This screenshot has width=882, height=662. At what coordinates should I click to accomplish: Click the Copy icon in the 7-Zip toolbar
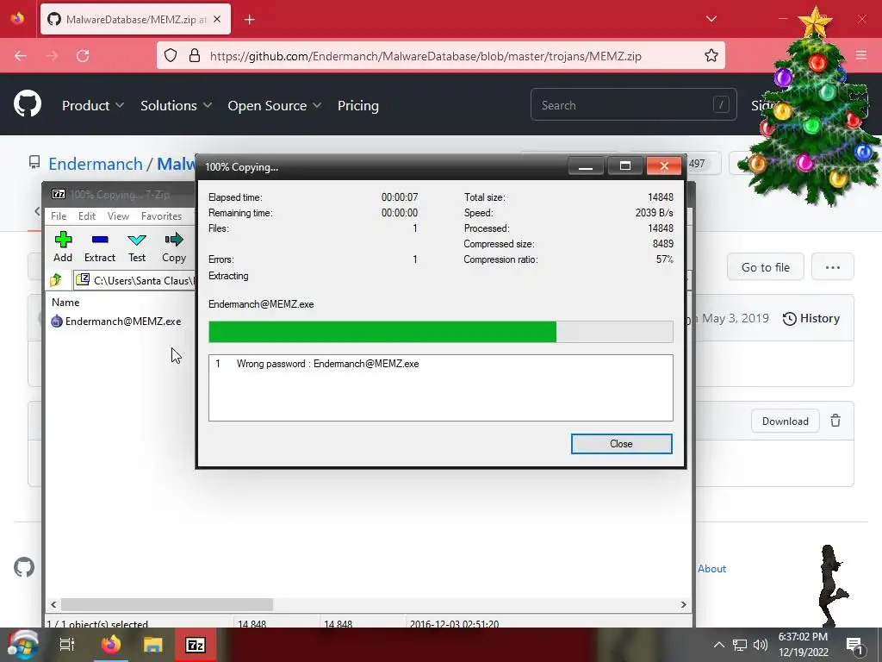(174, 240)
